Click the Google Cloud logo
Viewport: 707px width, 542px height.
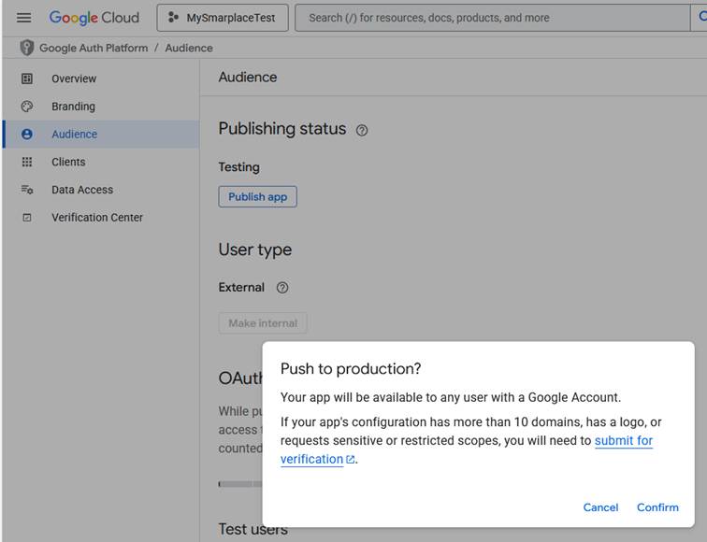pos(94,18)
